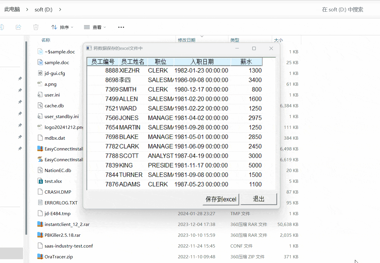Select the 薪水 column header
380x263 pixels.
click(x=246, y=62)
